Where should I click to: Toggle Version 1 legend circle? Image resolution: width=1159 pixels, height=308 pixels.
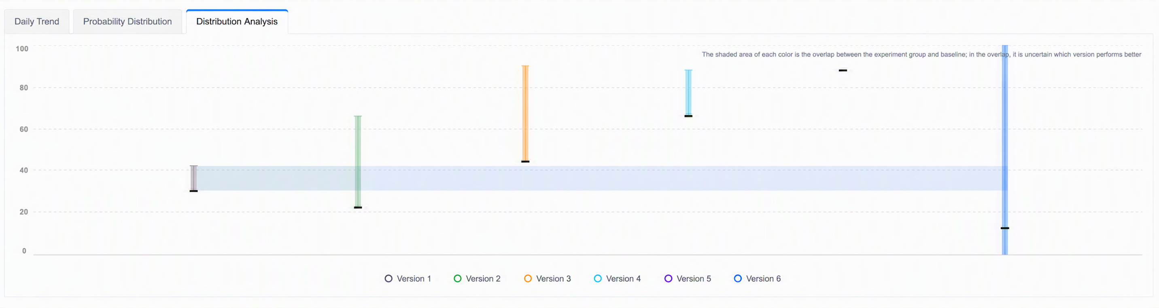pos(388,278)
